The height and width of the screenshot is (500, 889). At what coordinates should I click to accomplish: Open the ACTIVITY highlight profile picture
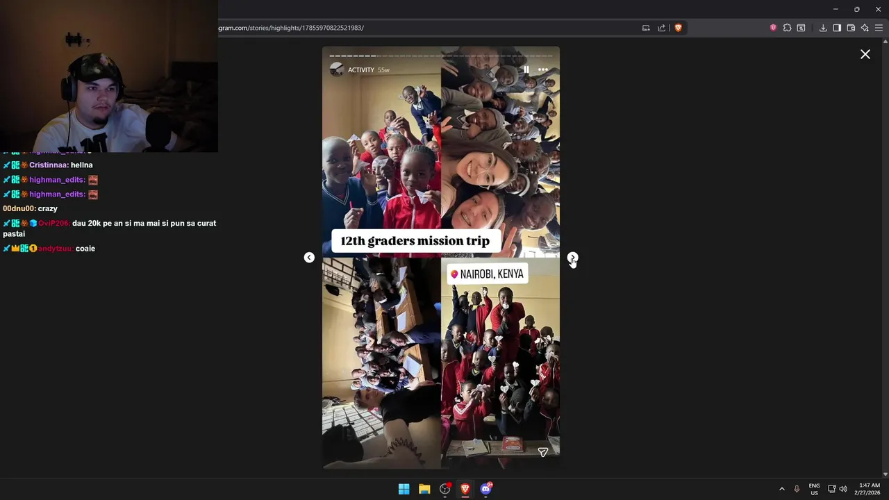[337, 69]
